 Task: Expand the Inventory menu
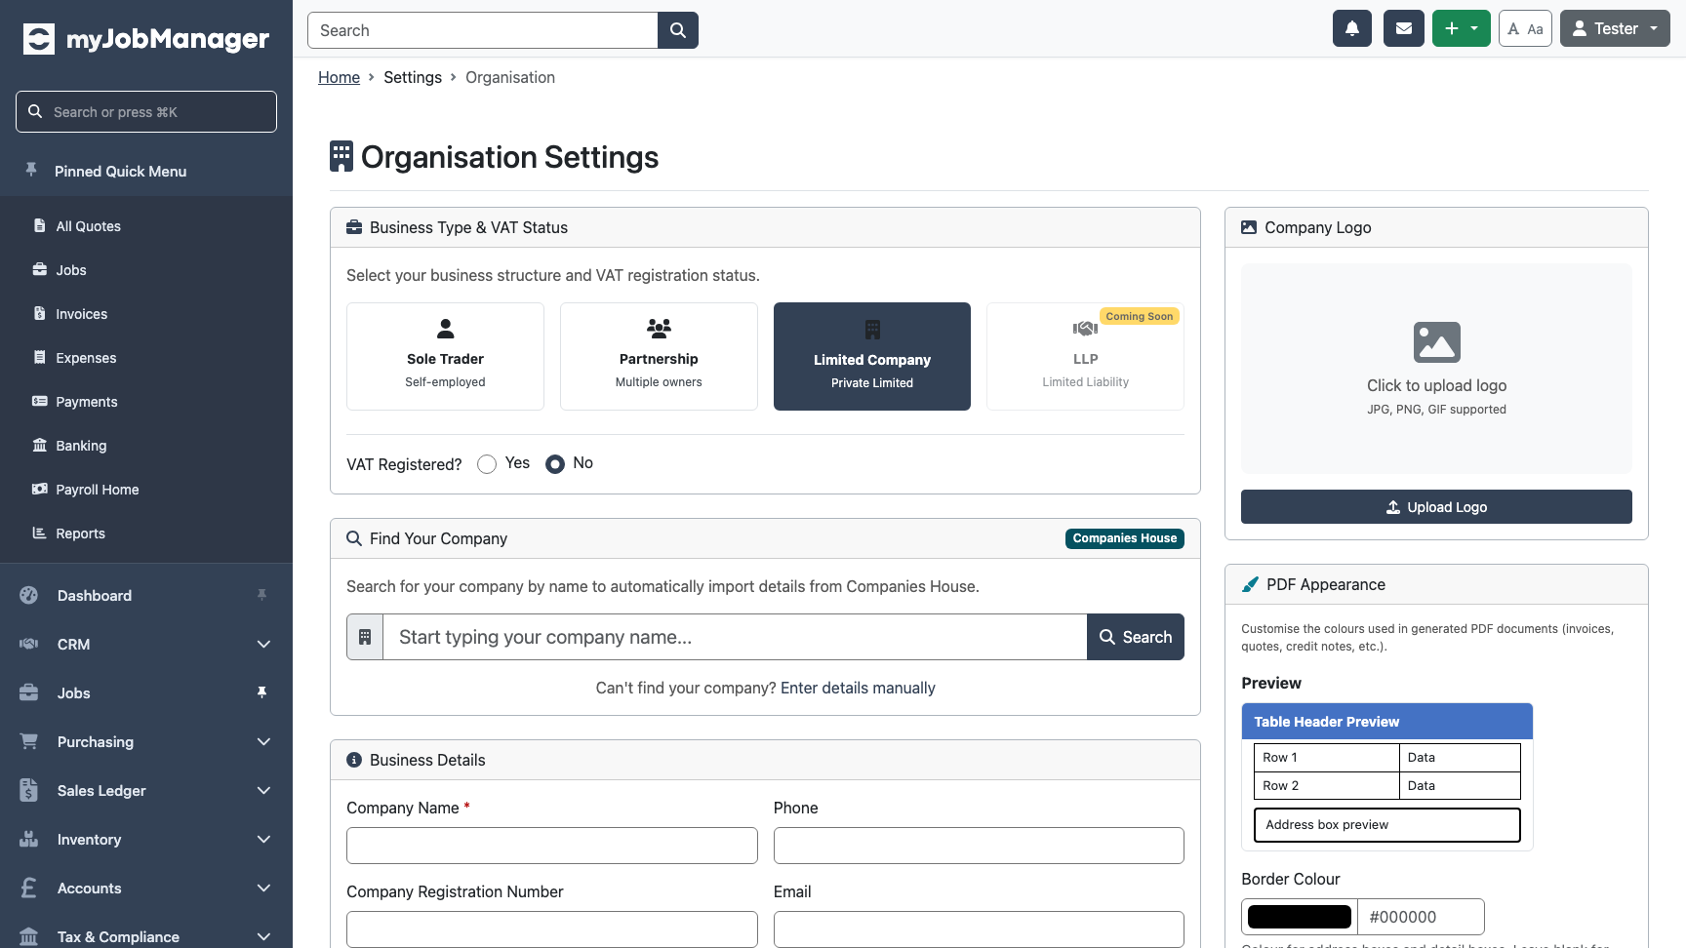pos(263,839)
